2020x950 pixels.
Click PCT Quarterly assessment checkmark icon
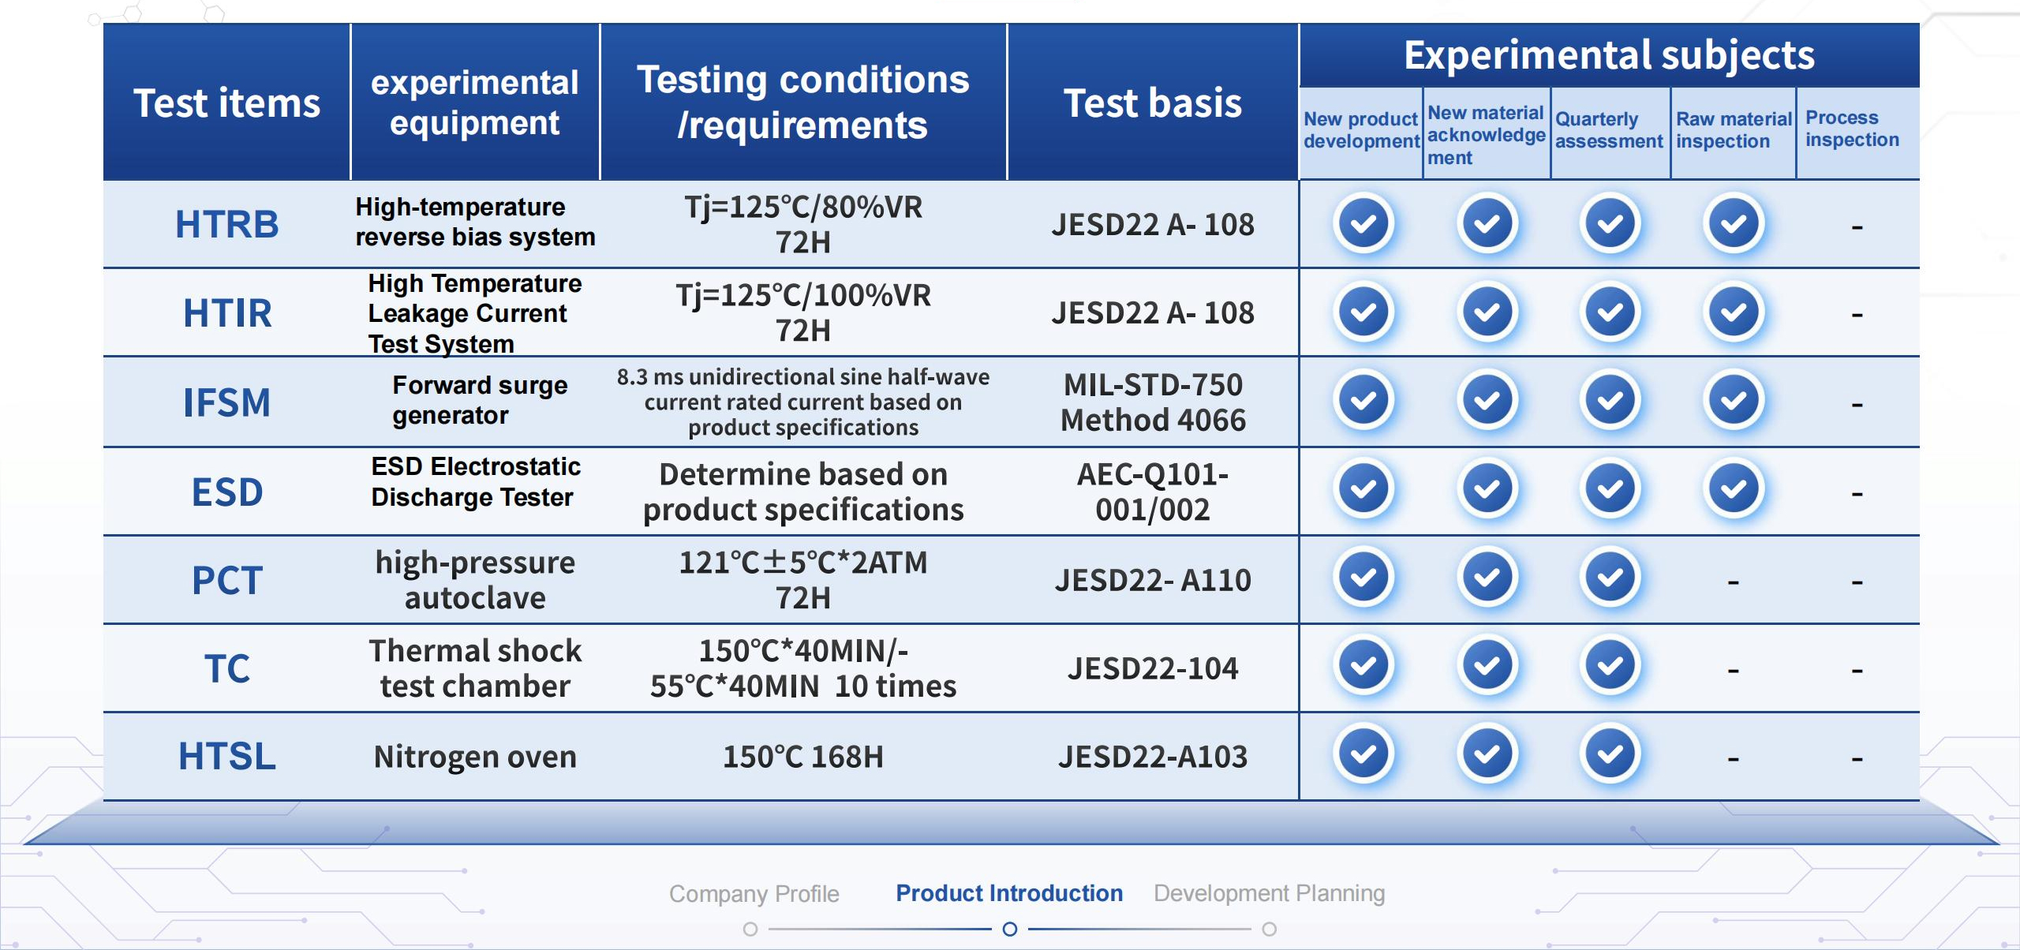1610,578
